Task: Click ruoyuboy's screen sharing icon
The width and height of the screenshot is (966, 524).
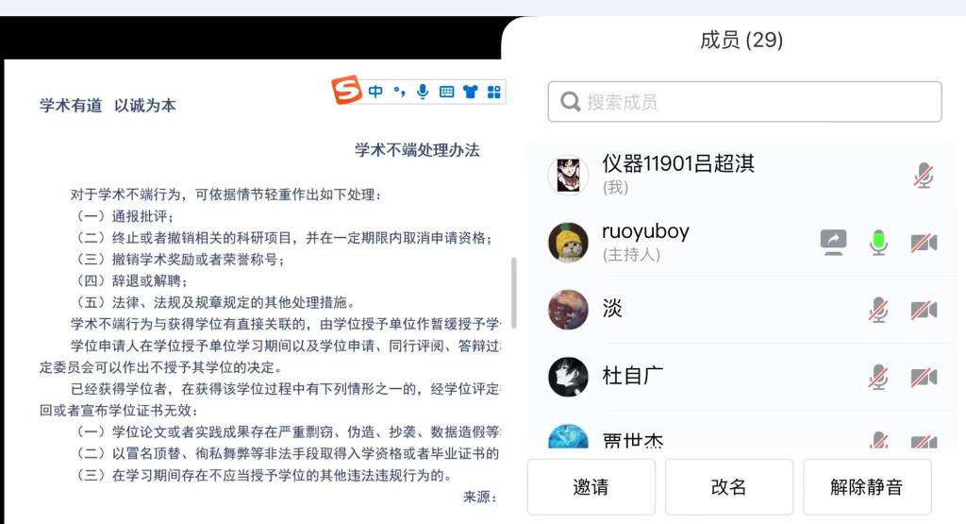Action: [834, 243]
